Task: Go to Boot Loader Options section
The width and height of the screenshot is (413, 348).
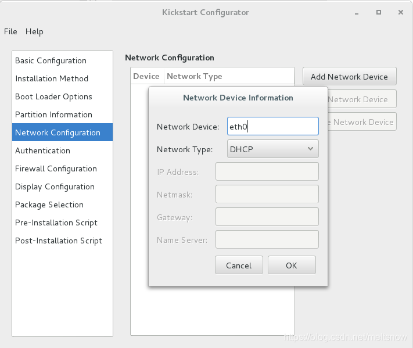Action: (x=62, y=96)
